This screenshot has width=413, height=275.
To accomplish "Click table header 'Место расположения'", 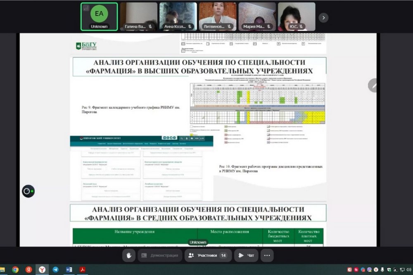I will coord(230,232).
